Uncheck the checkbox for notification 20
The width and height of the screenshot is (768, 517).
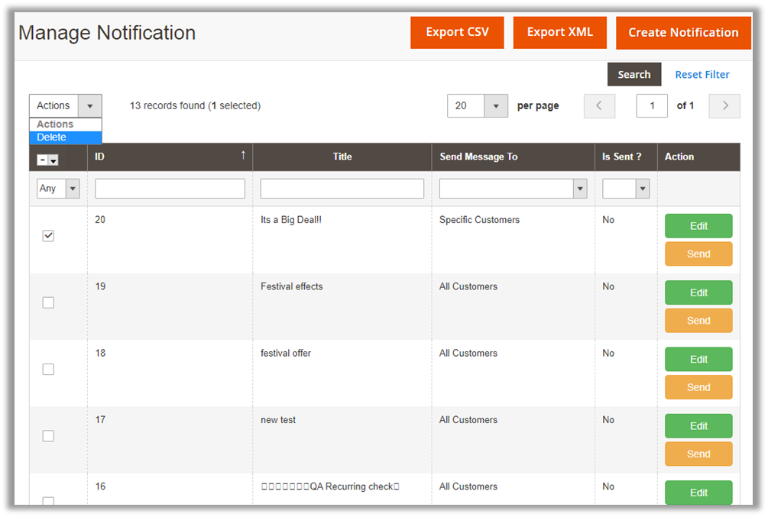tap(48, 236)
